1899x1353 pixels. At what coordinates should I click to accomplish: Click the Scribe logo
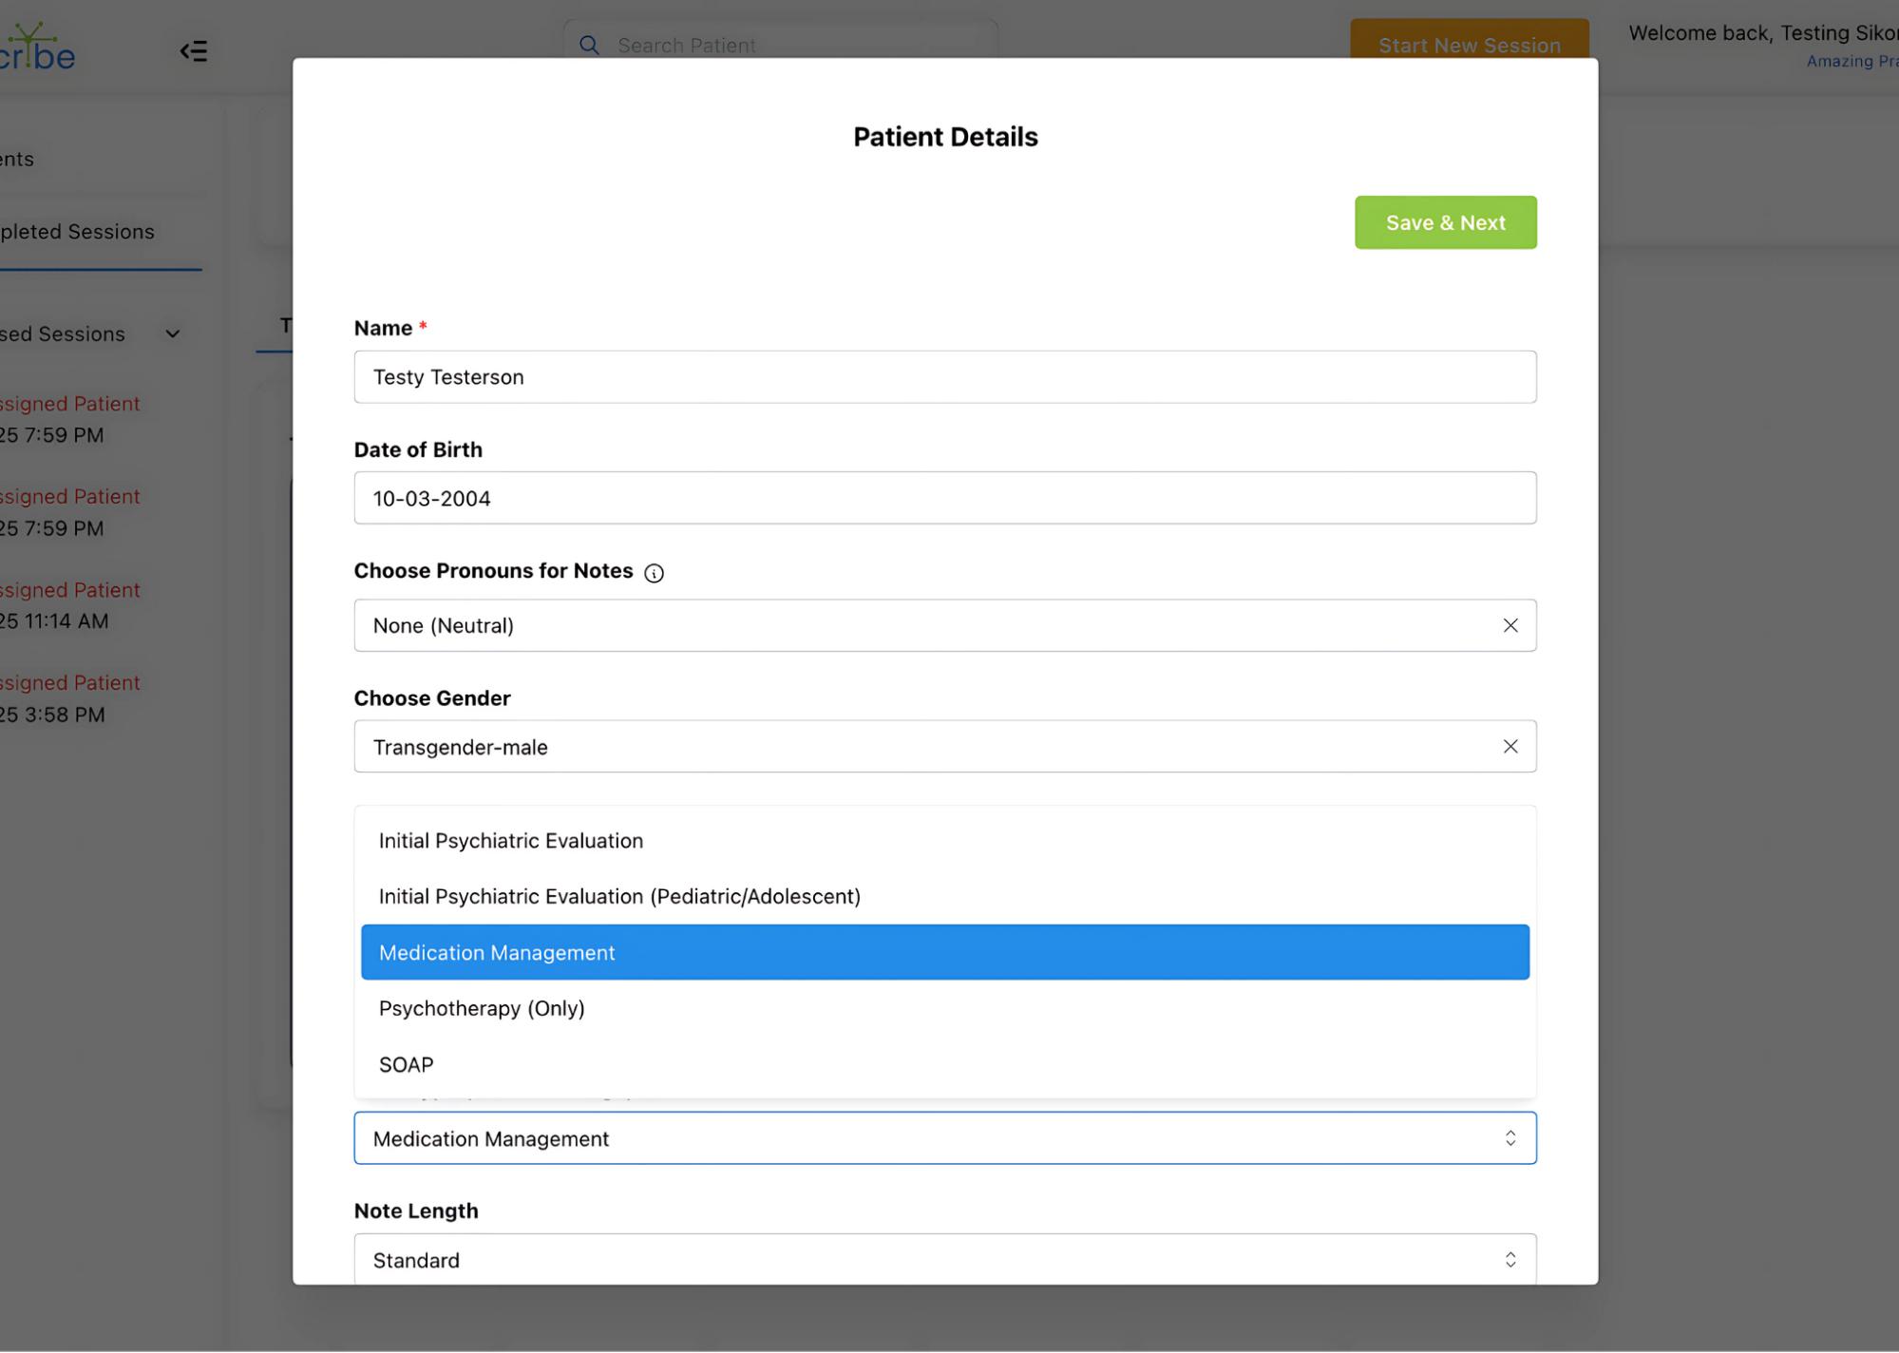pos(36,48)
